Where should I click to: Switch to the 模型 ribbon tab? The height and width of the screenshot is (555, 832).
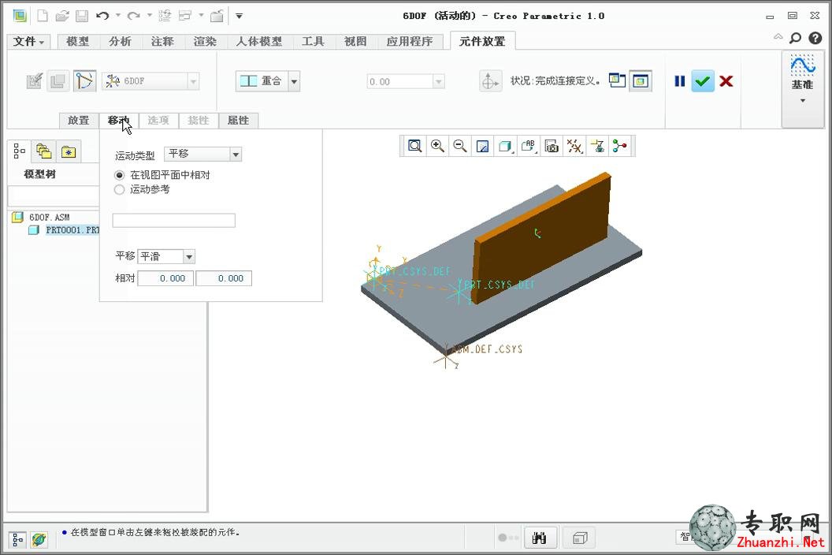pos(77,42)
